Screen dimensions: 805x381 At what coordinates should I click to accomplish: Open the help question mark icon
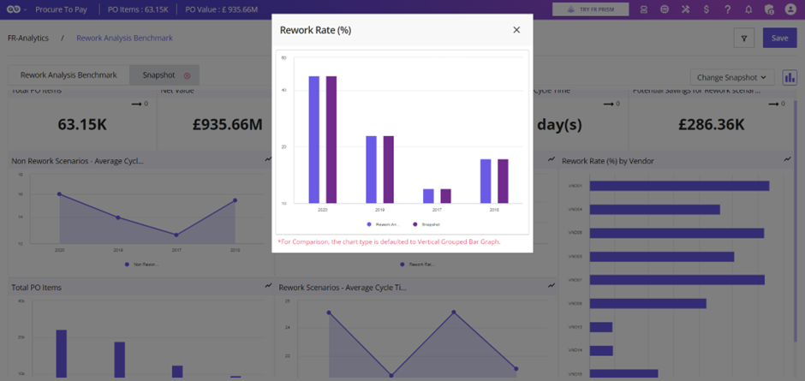727,9
